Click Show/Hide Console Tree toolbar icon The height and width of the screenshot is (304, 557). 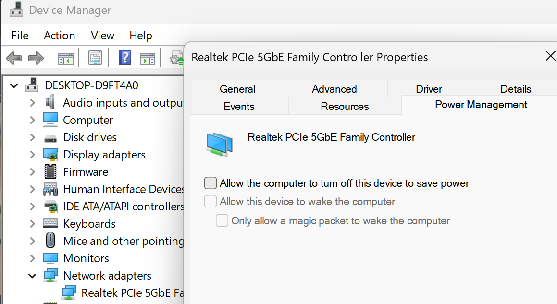point(65,59)
